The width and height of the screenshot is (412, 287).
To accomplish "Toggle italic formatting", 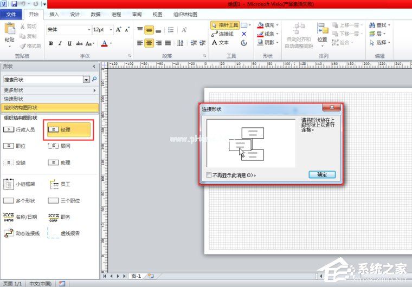I will click(60, 43).
